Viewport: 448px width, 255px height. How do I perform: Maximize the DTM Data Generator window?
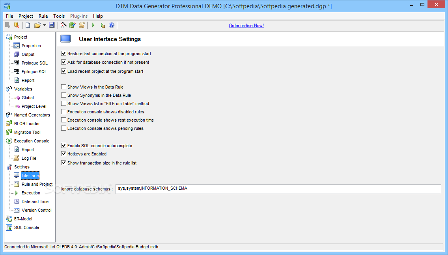click(x=422, y=5)
